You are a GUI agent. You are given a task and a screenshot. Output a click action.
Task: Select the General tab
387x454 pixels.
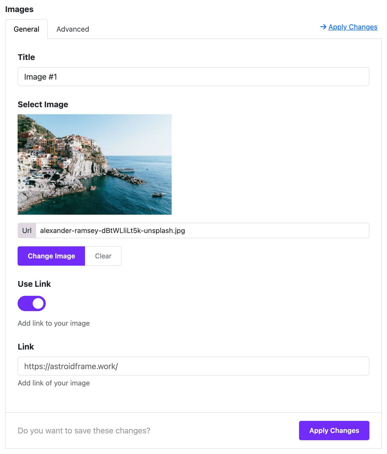pyautogui.click(x=26, y=29)
